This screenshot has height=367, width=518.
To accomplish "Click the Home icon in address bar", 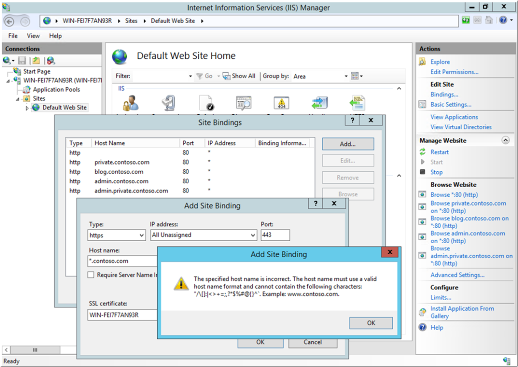I will (489, 20).
